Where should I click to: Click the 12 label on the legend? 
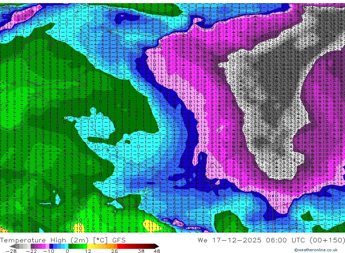88,251
